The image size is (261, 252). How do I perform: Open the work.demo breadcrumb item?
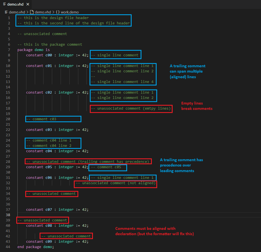tap(70, 12)
